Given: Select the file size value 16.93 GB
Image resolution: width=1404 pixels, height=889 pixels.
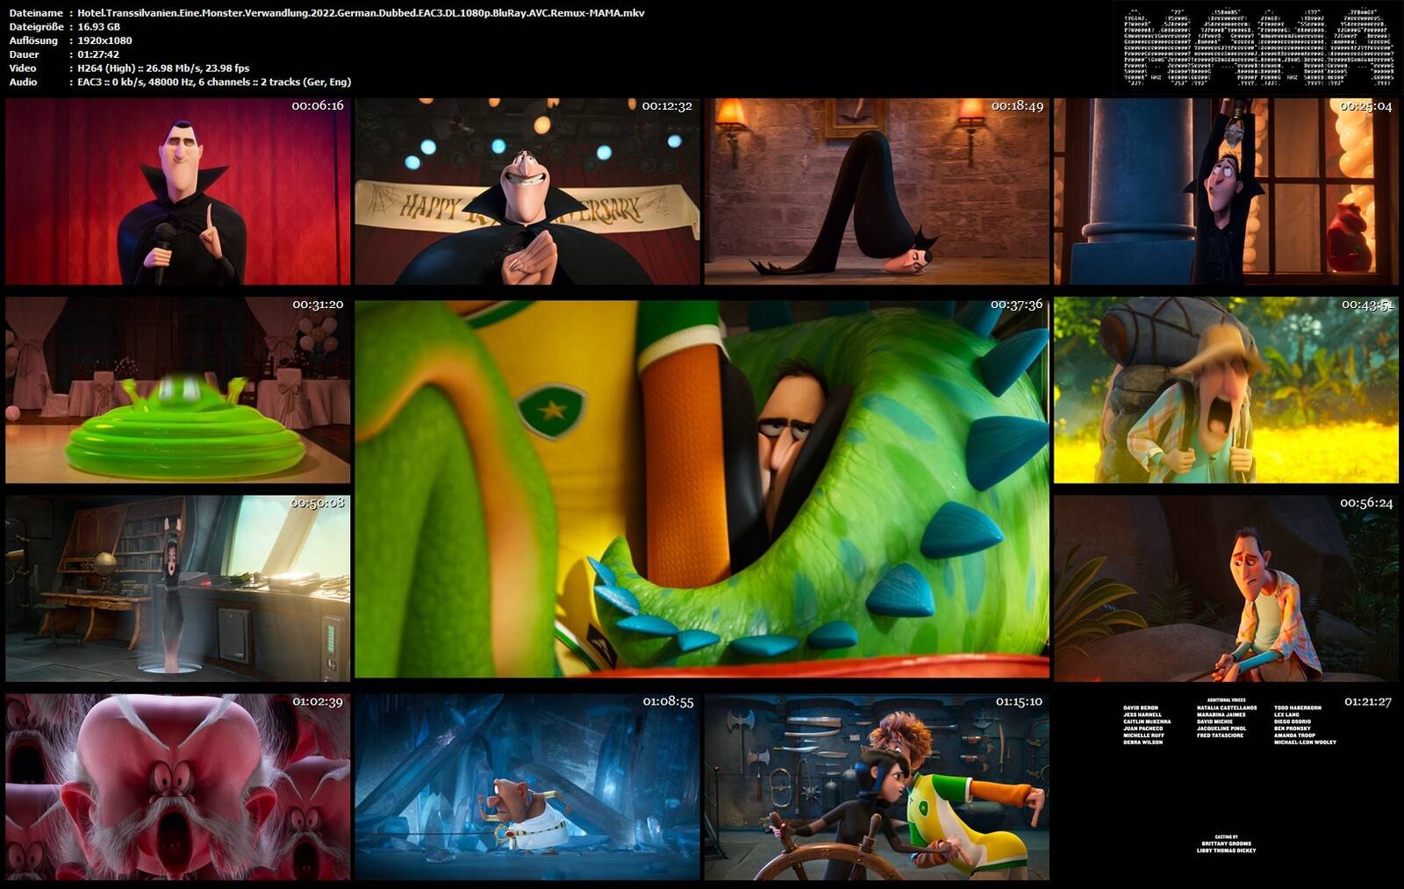Looking at the screenshot, I should tap(99, 27).
